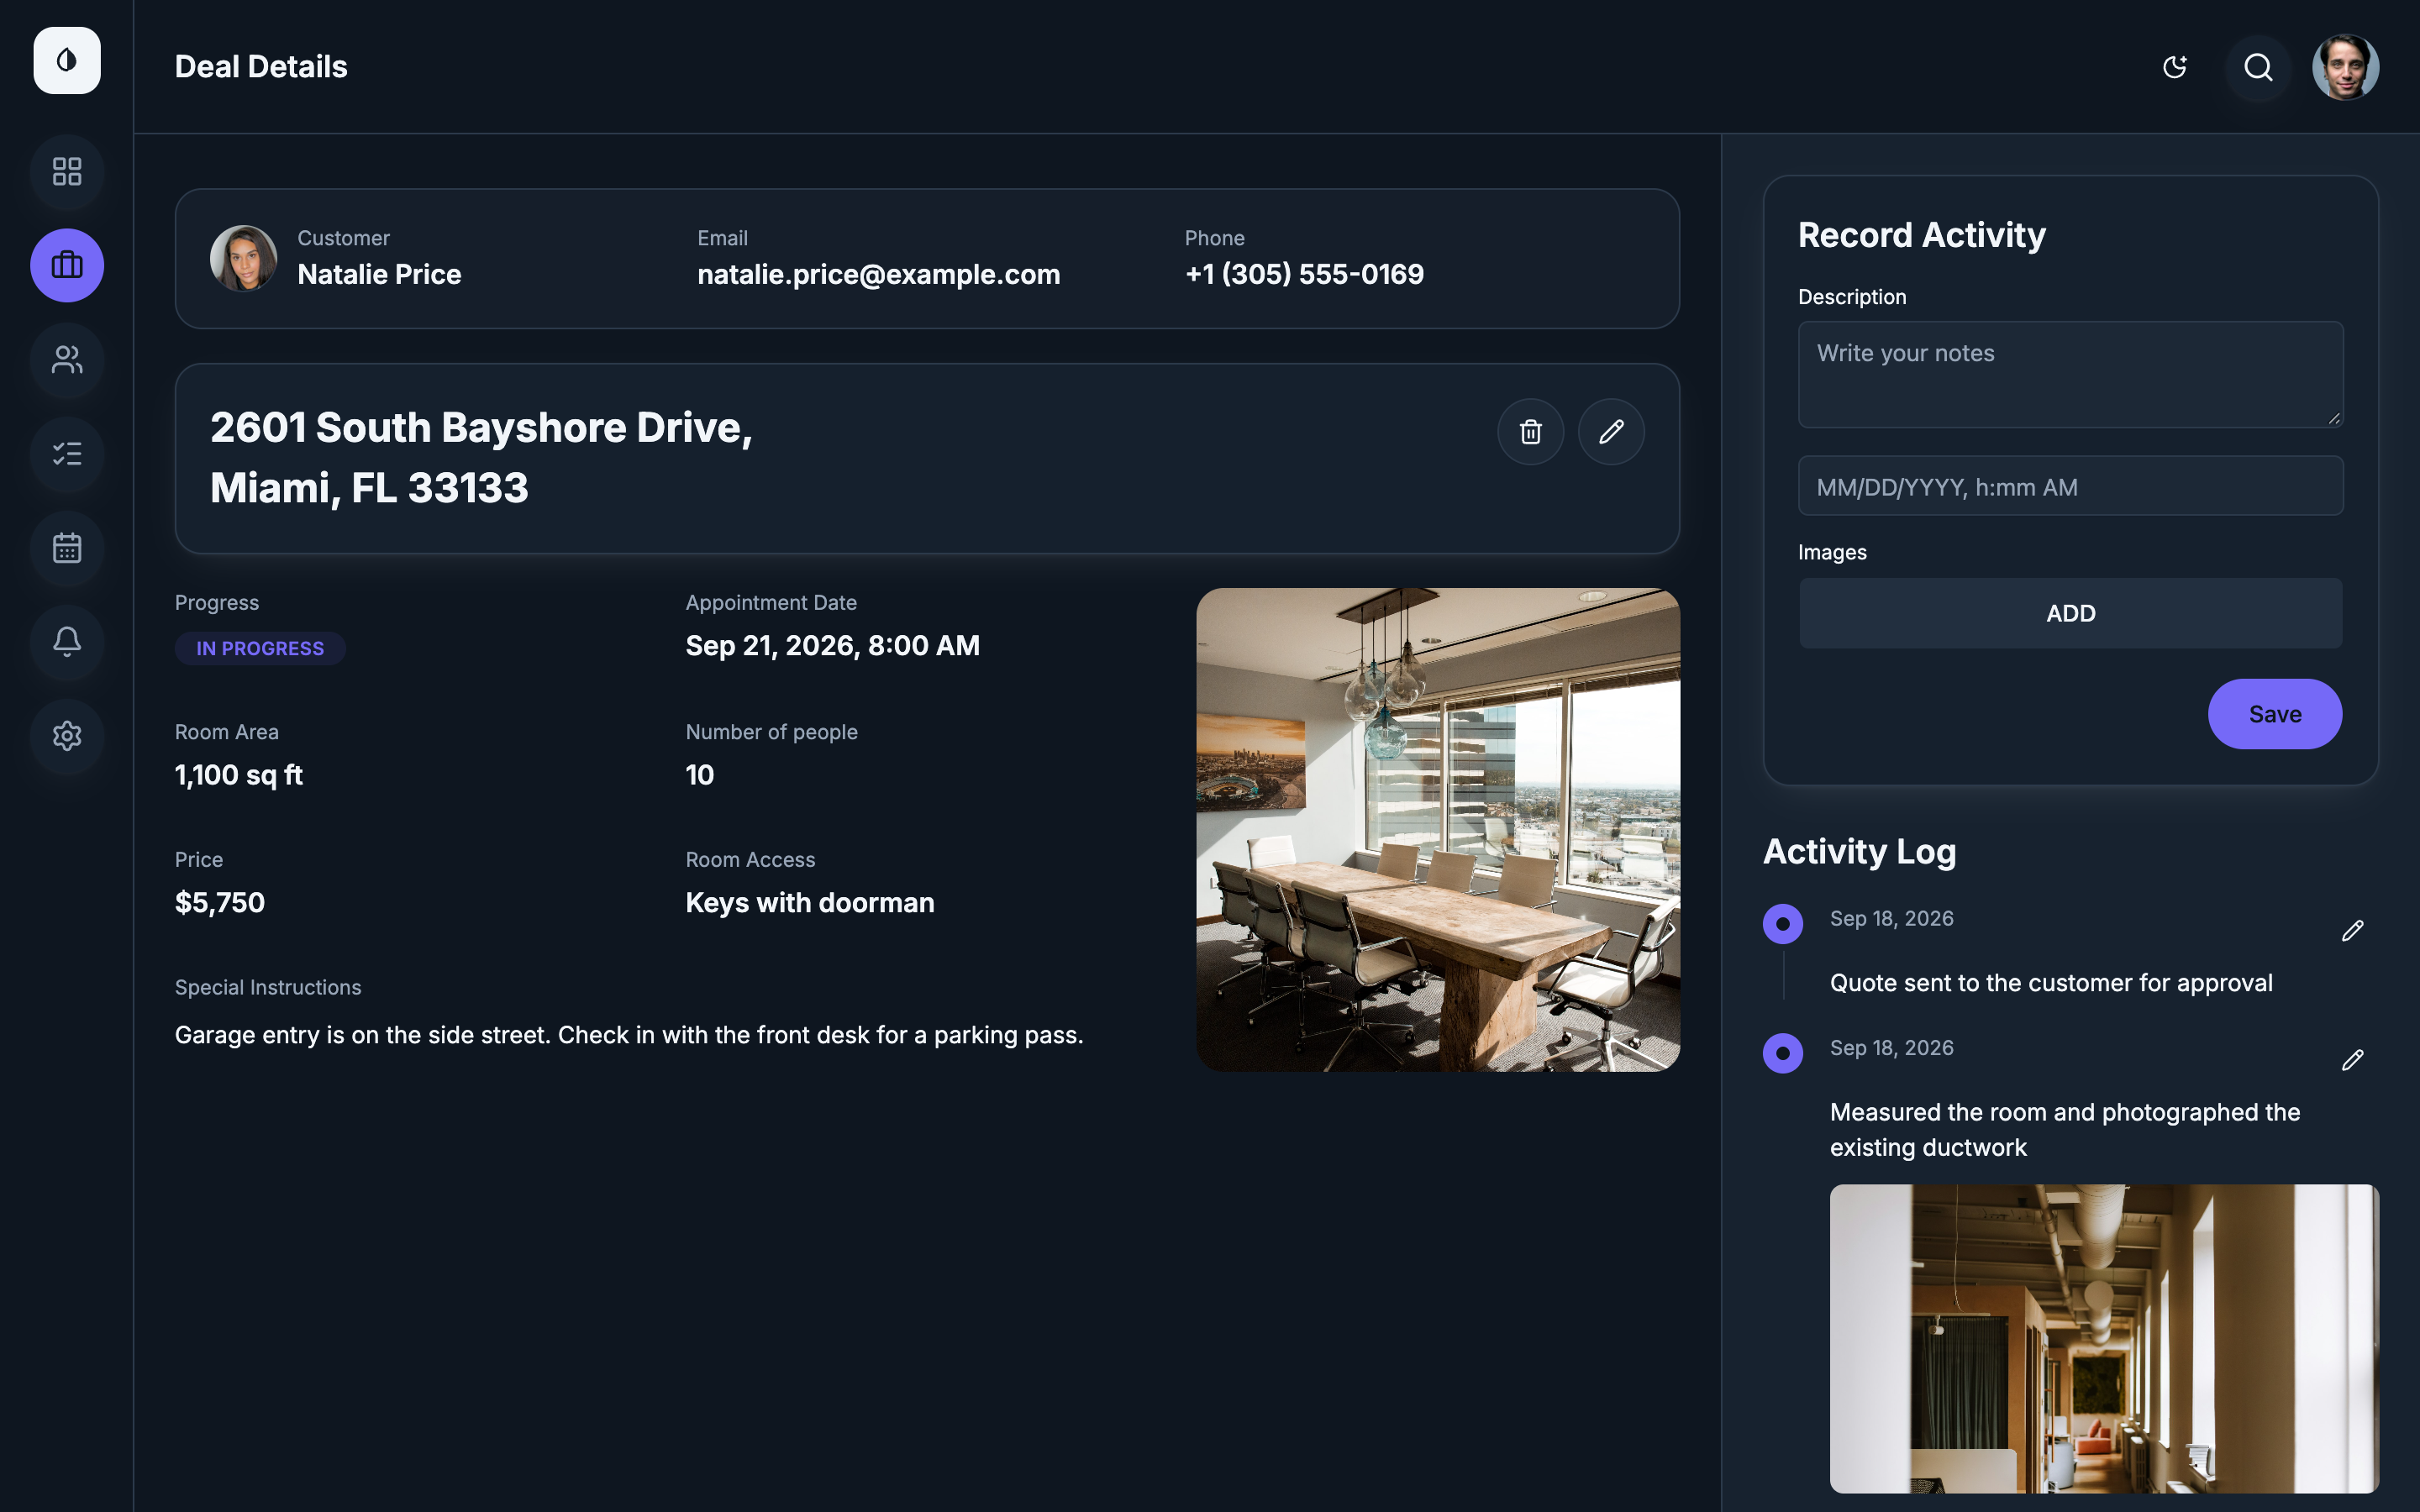Open the settings gear icon in sidebar
This screenshot has width=2420, height=1512.
coord(67,736)
